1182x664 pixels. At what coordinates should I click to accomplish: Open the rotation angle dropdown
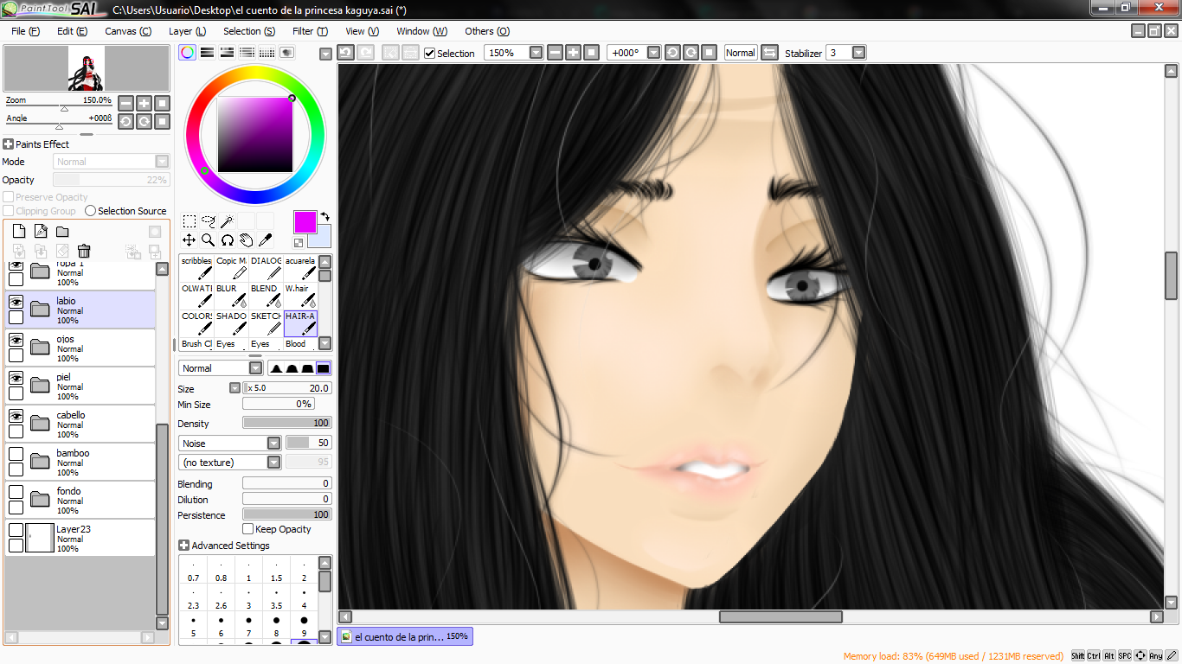pyautogui.click(x=653, y=53)
